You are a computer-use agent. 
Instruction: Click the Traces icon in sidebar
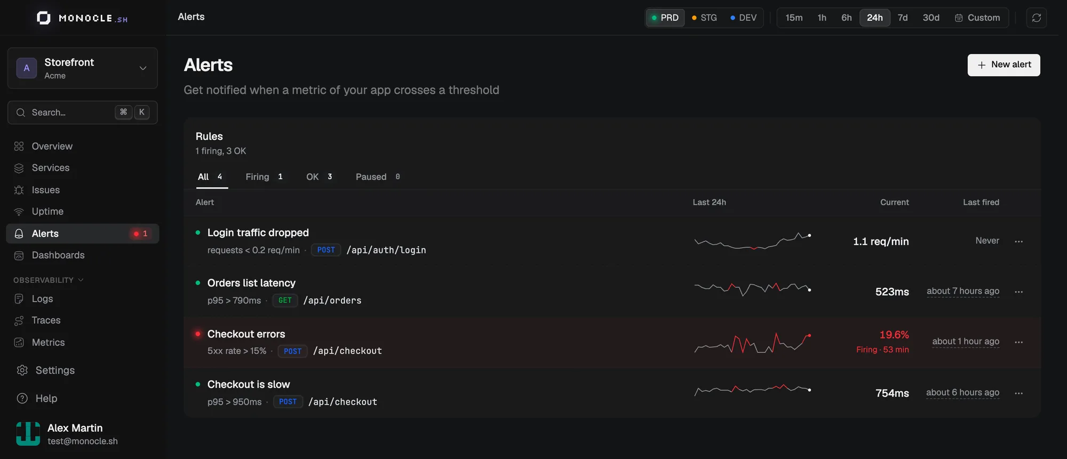click(19, 320)
